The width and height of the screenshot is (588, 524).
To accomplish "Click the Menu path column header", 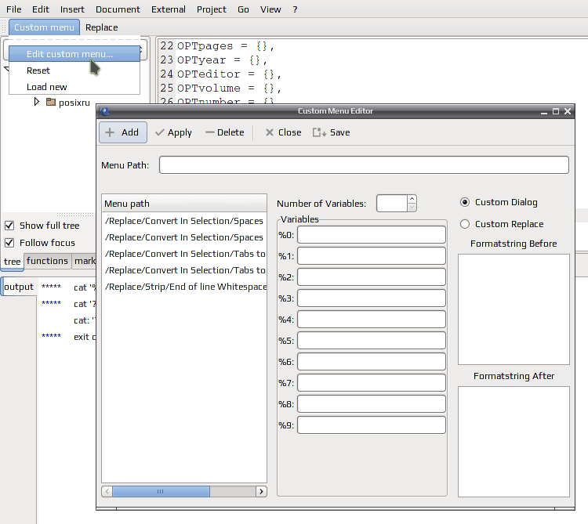I will tap(184, 204).
